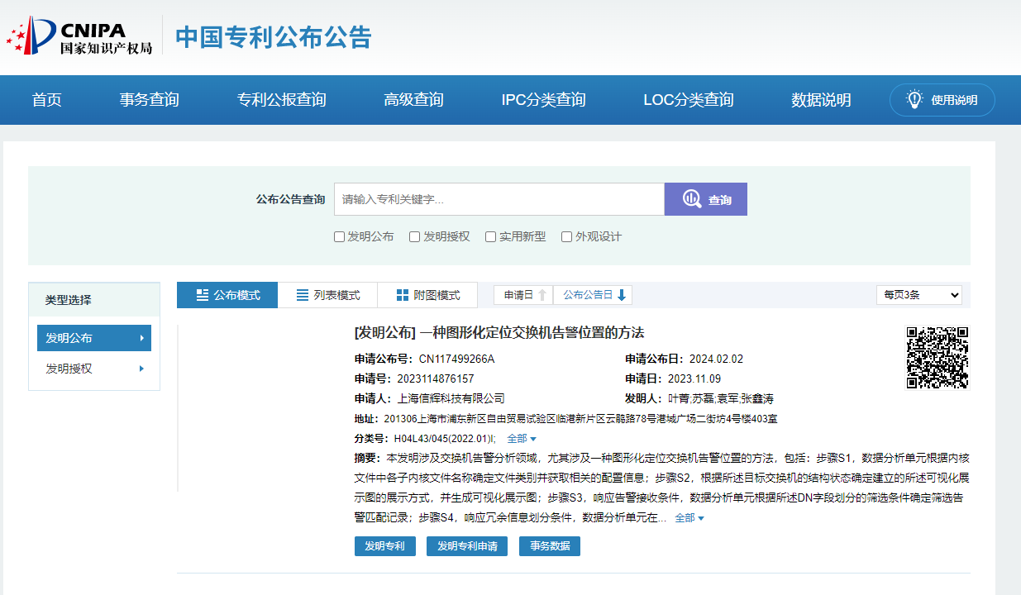This screenshot has width=1021, height=595.
Task: Open 高级查询 in the nav bar
Action: pyautogui.click(x=414, y=100)
